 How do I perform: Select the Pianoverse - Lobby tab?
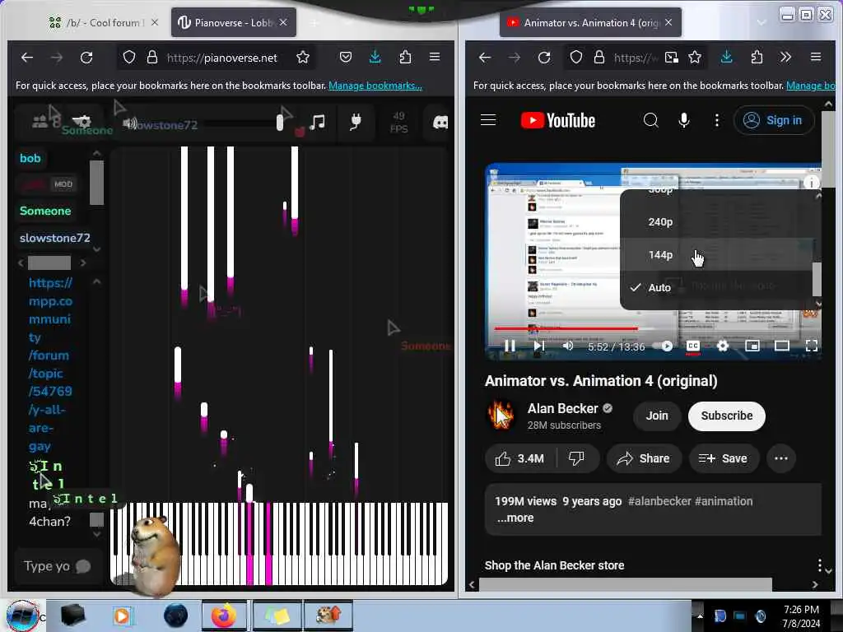tap(233, 22)
